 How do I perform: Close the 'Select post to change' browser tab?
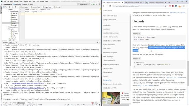click(x=144, y=2)
